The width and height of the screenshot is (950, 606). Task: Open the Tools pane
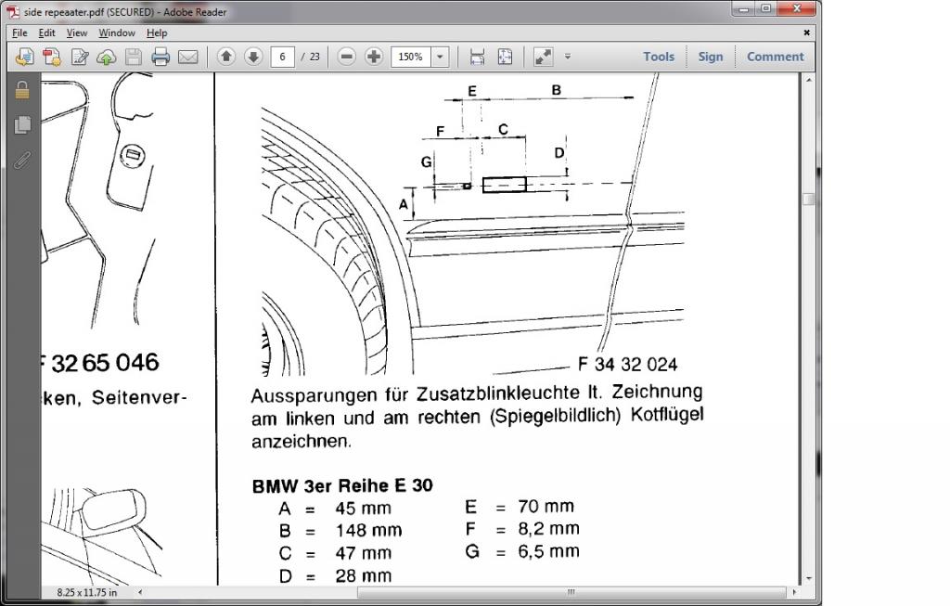coord(659,57)
